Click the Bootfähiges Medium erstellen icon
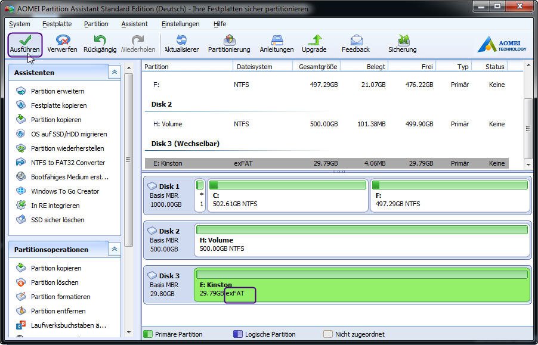The image size is (538, 345). coord(21,177)
